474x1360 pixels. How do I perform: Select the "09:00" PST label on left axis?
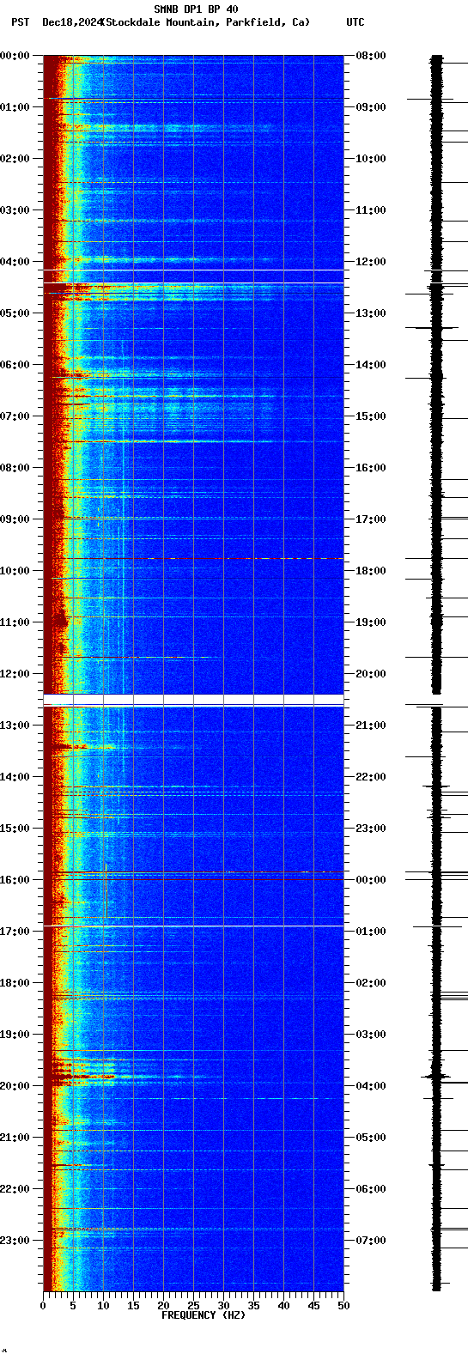(x=14, y=519)
